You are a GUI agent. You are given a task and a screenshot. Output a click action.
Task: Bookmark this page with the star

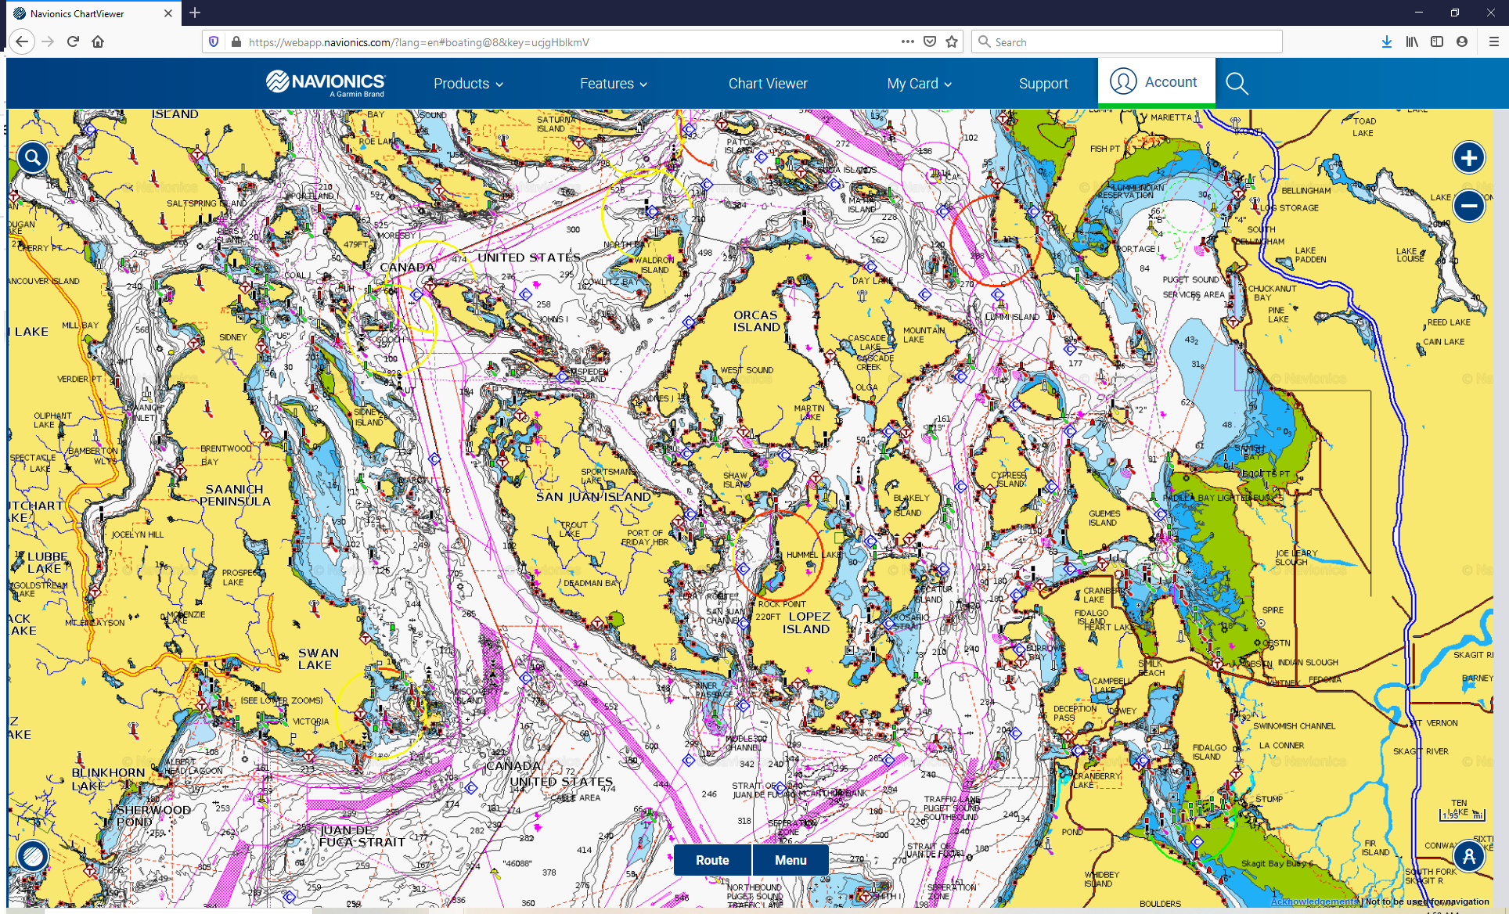[x=952, y=41]
